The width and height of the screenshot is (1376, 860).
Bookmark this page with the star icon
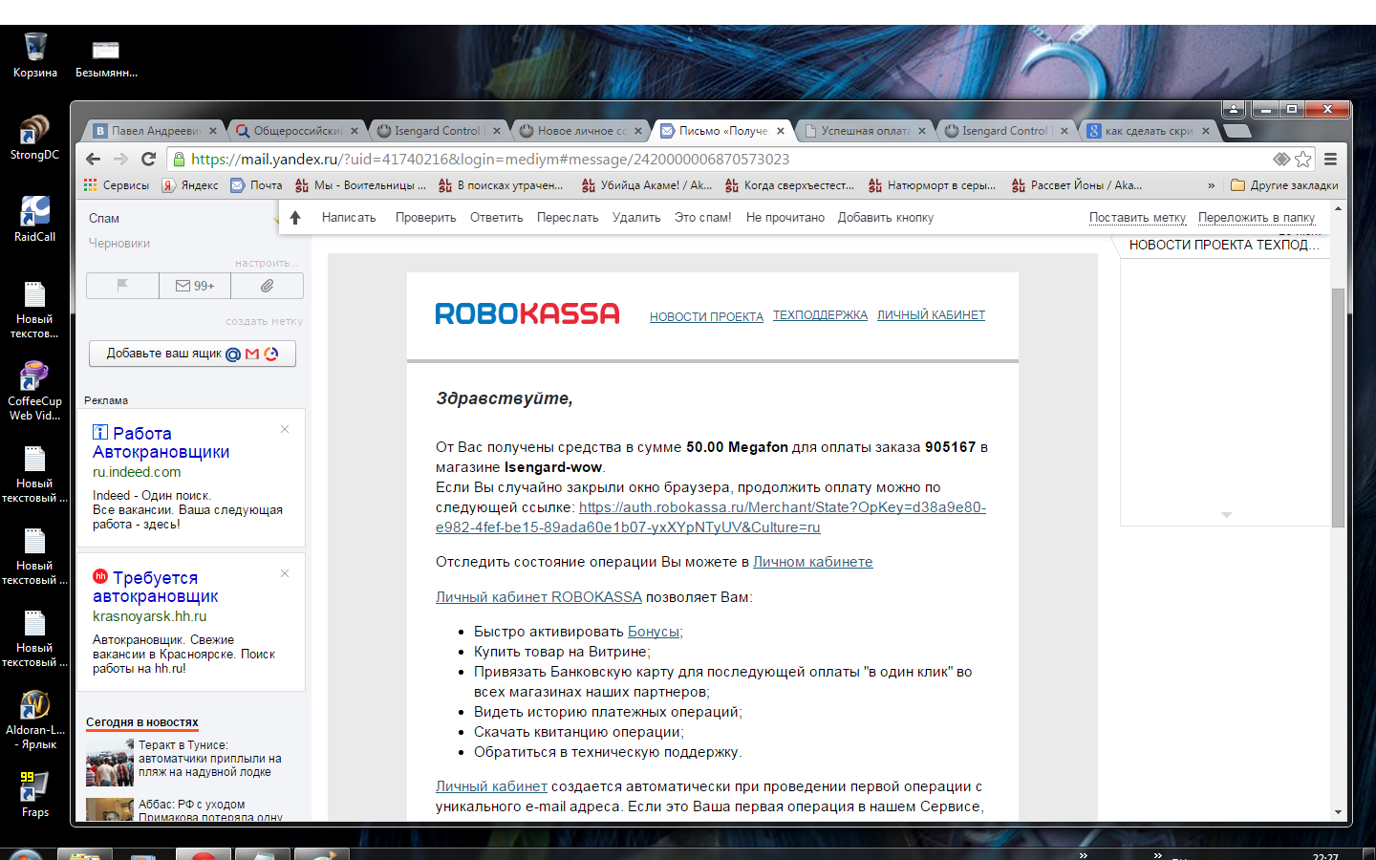(1302, 160)
